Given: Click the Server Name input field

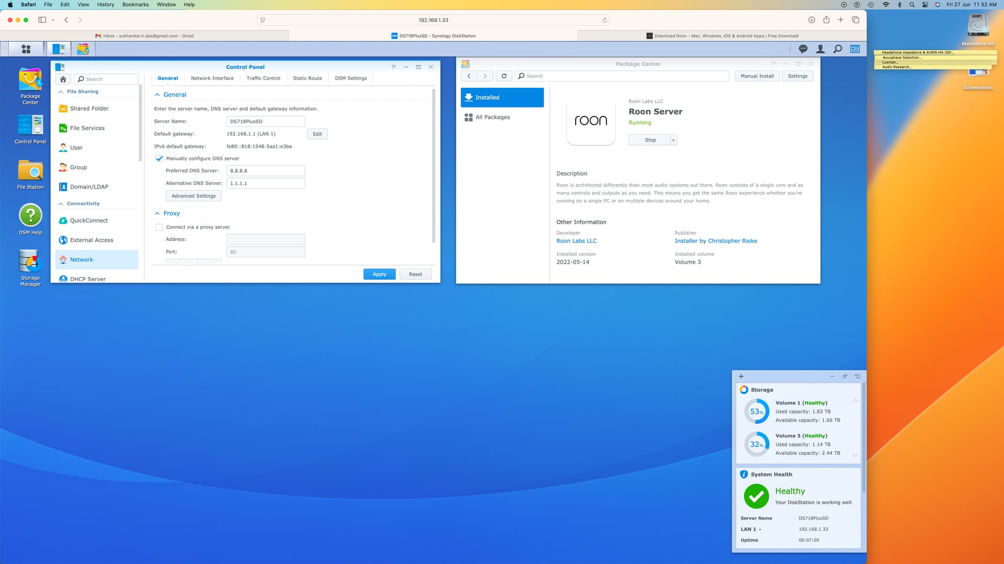Looking at the screenshot, I should (266, 121).
